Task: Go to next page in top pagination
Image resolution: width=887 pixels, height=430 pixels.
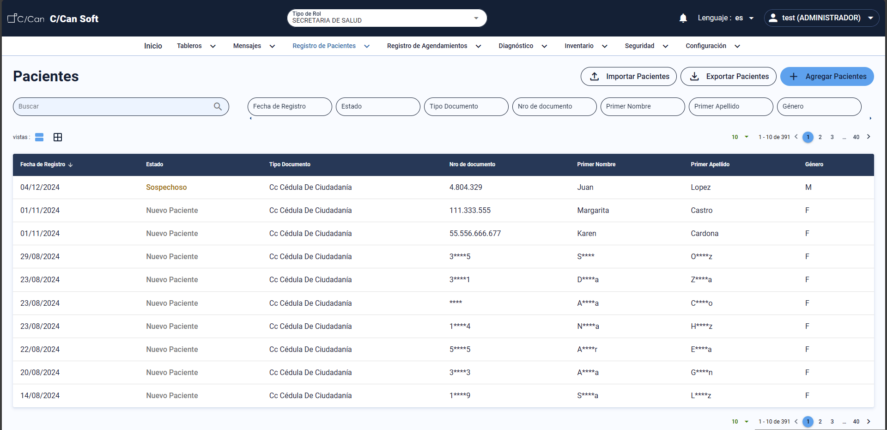Action: tap(869, 137)
